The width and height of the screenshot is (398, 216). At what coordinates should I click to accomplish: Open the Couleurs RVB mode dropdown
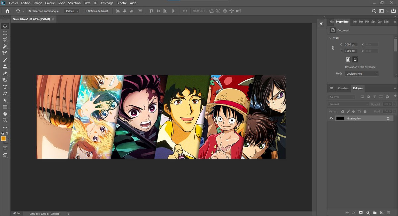pyautogui.click(x=362, y=74)
